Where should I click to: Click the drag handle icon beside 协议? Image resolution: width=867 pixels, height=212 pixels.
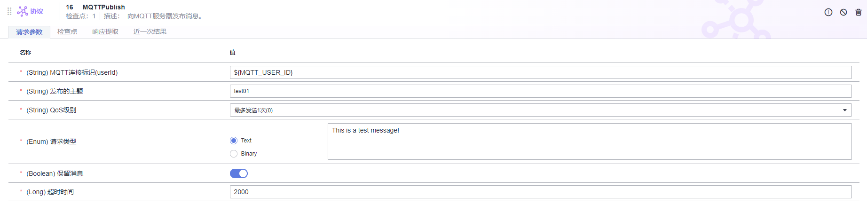click(x=9, y=11)
